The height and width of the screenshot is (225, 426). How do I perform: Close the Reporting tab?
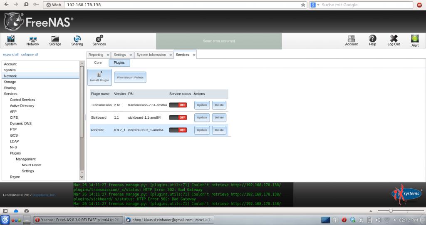coord(108,55)
